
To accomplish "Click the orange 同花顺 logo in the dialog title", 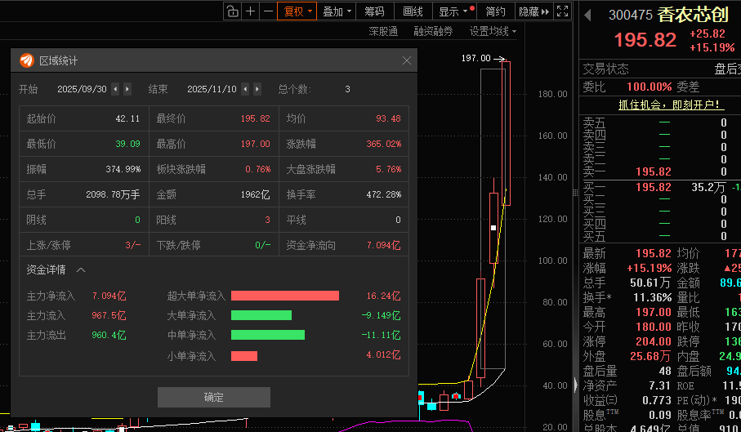I will pyautogui.click(x=27, y=60).
